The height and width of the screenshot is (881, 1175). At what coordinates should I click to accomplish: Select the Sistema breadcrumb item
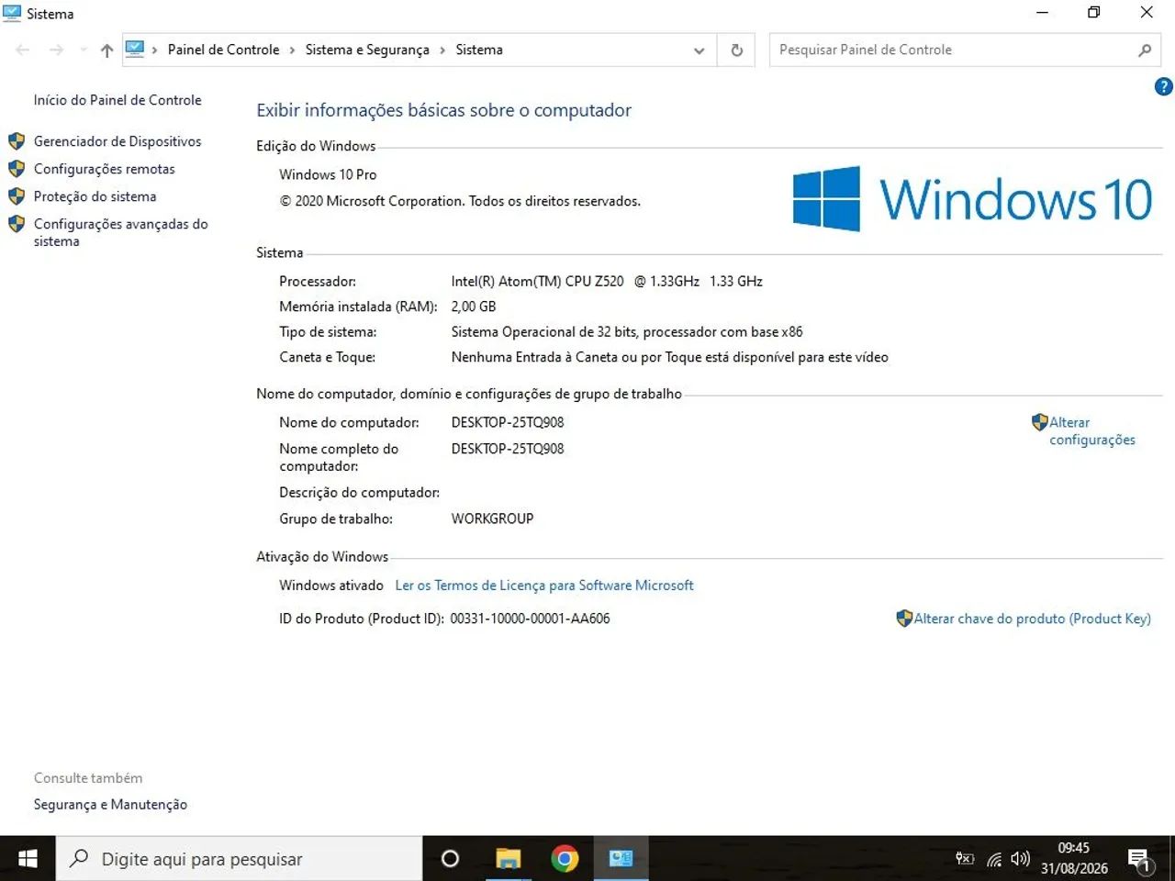pyautogui.click(x=479, y=50)
